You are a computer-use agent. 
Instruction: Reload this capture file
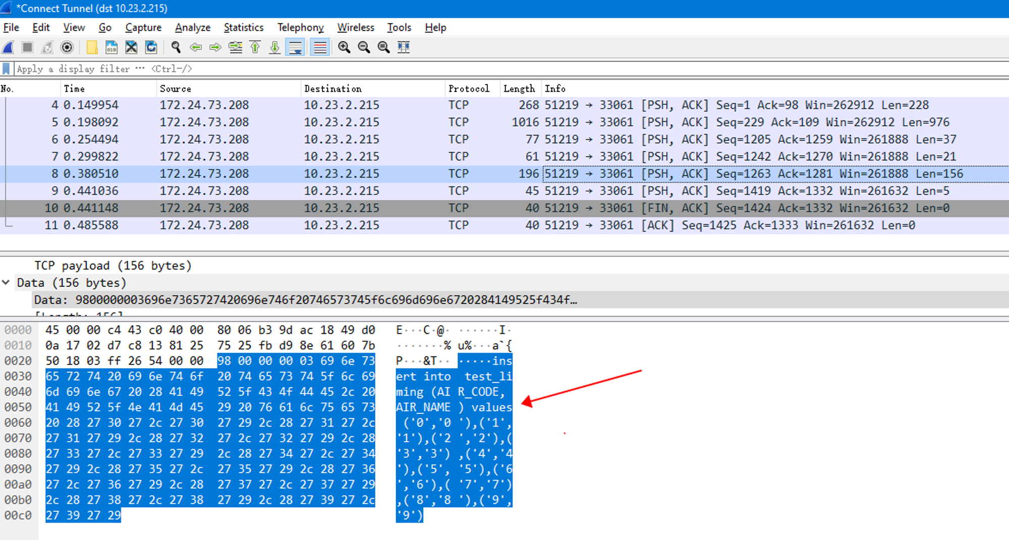click(x=151, y=47)
